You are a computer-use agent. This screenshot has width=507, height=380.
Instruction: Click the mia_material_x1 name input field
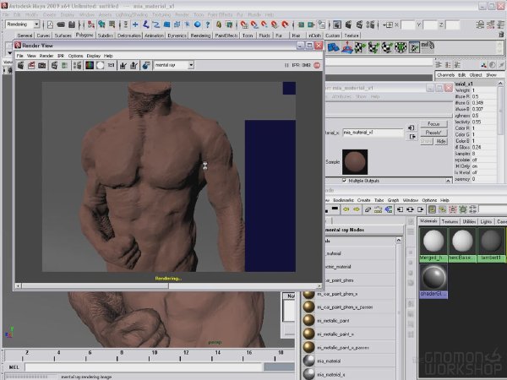point(373,133)
